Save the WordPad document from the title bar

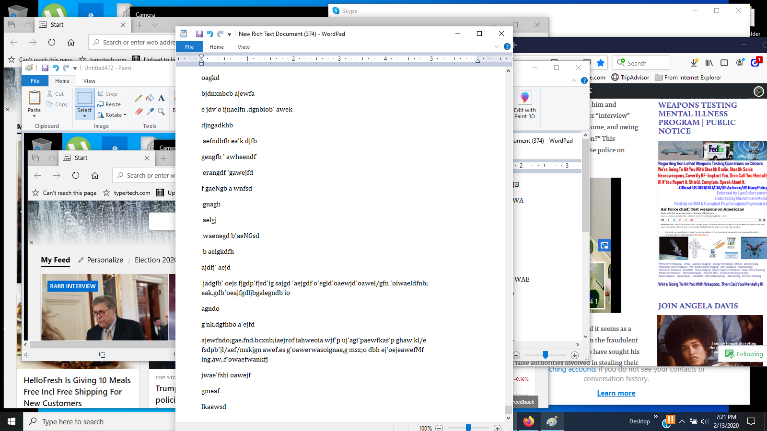point(199,34)
